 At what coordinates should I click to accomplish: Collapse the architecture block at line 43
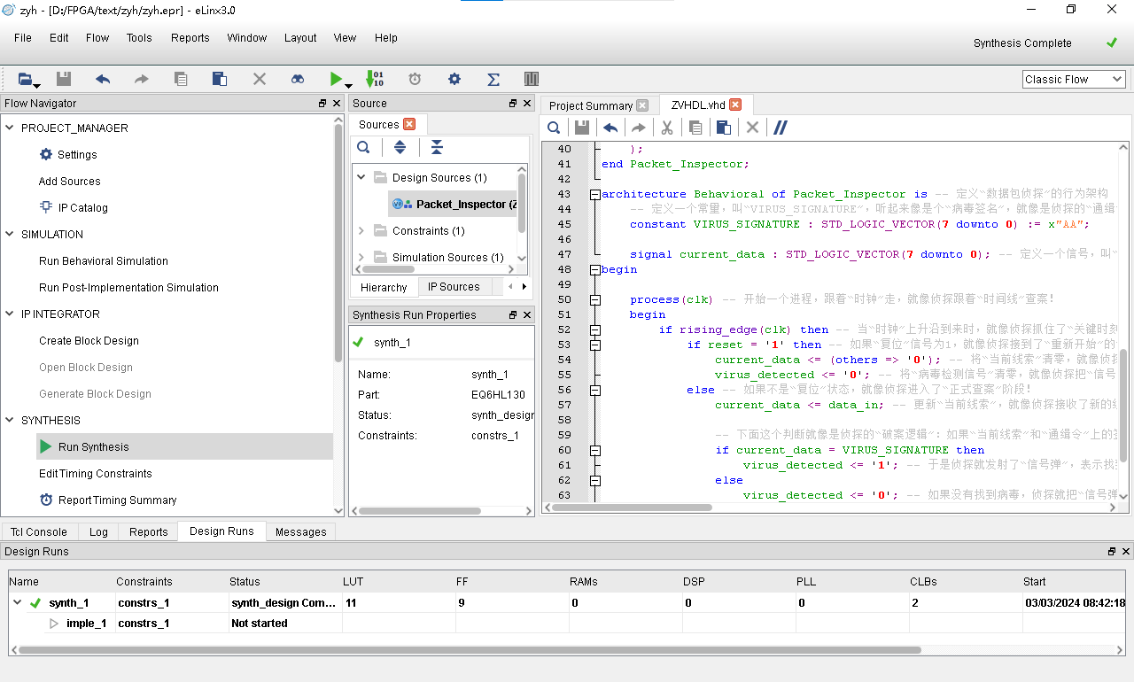[594, 194]
